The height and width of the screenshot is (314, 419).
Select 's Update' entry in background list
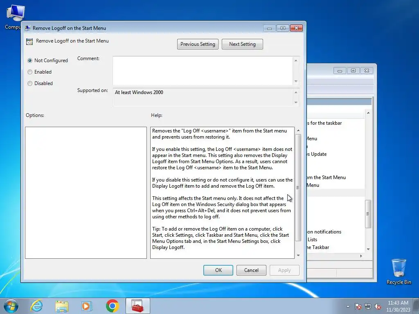(317, 154)
